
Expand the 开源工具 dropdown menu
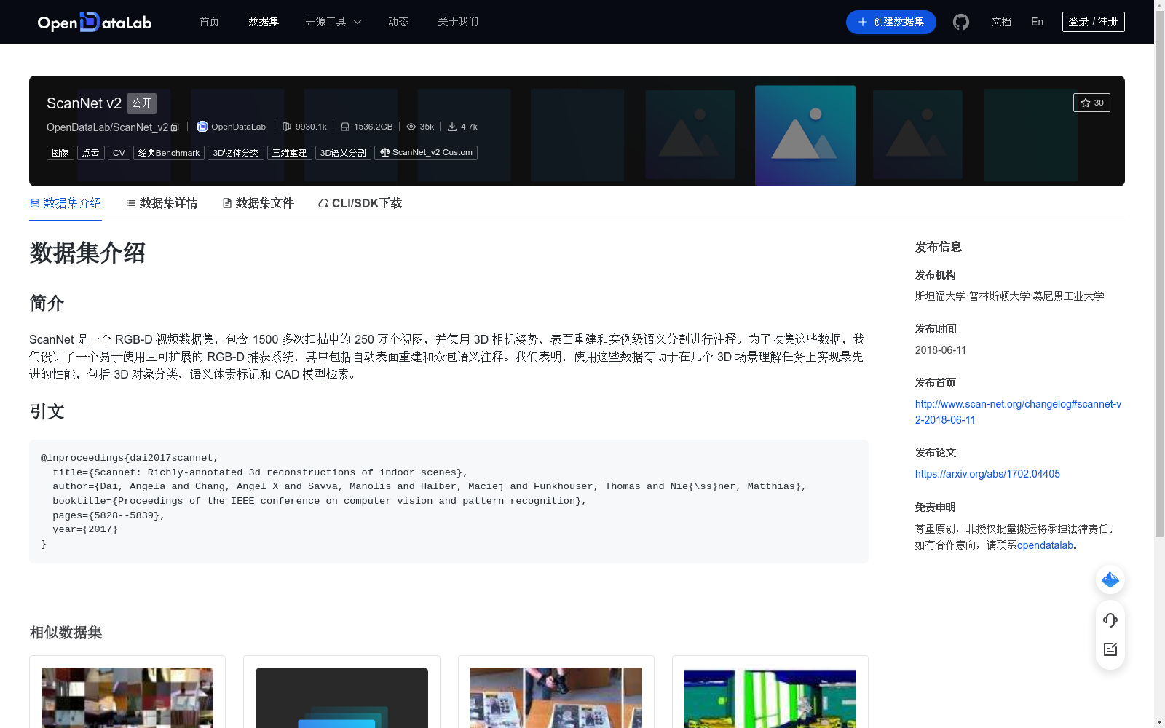pos(333,22)
